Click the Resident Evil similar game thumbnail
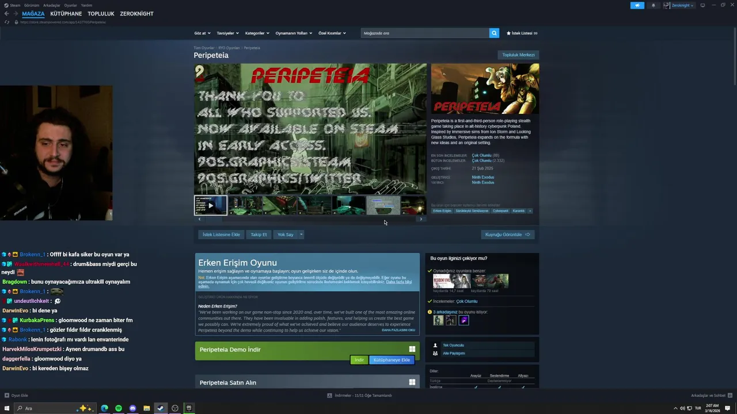This screenshot has width=737, height=414. [x=451, y=281]
